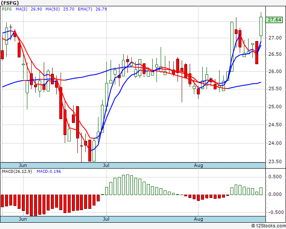The height and width of the screenshot is (229, 286).
Task: Click the 25.00 price axis label
Action: [x=275, y=107]
